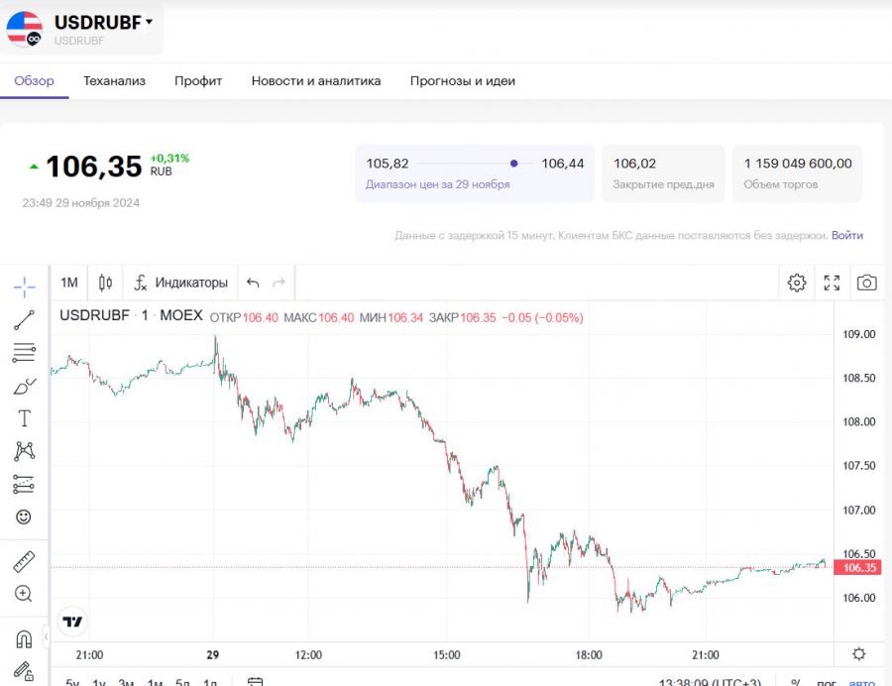This screenshot has height=686, width=892.
Task: Click the Войти login link
Action: click(x=847, y=236)
